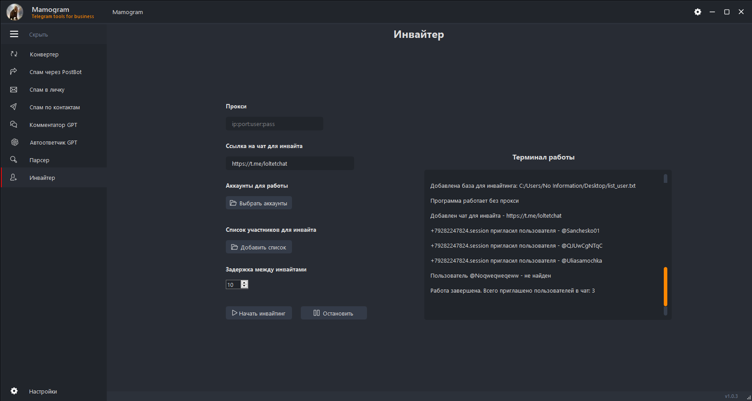The height and width of the screenshot is (401, 752).
Task: Select the Автоответчик GPT icon
Action: pyautogui.click(x=15, y=142)
